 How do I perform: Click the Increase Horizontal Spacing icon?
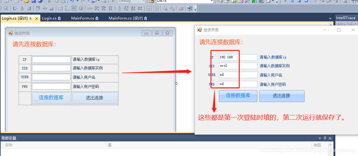(x=97, y=9)
